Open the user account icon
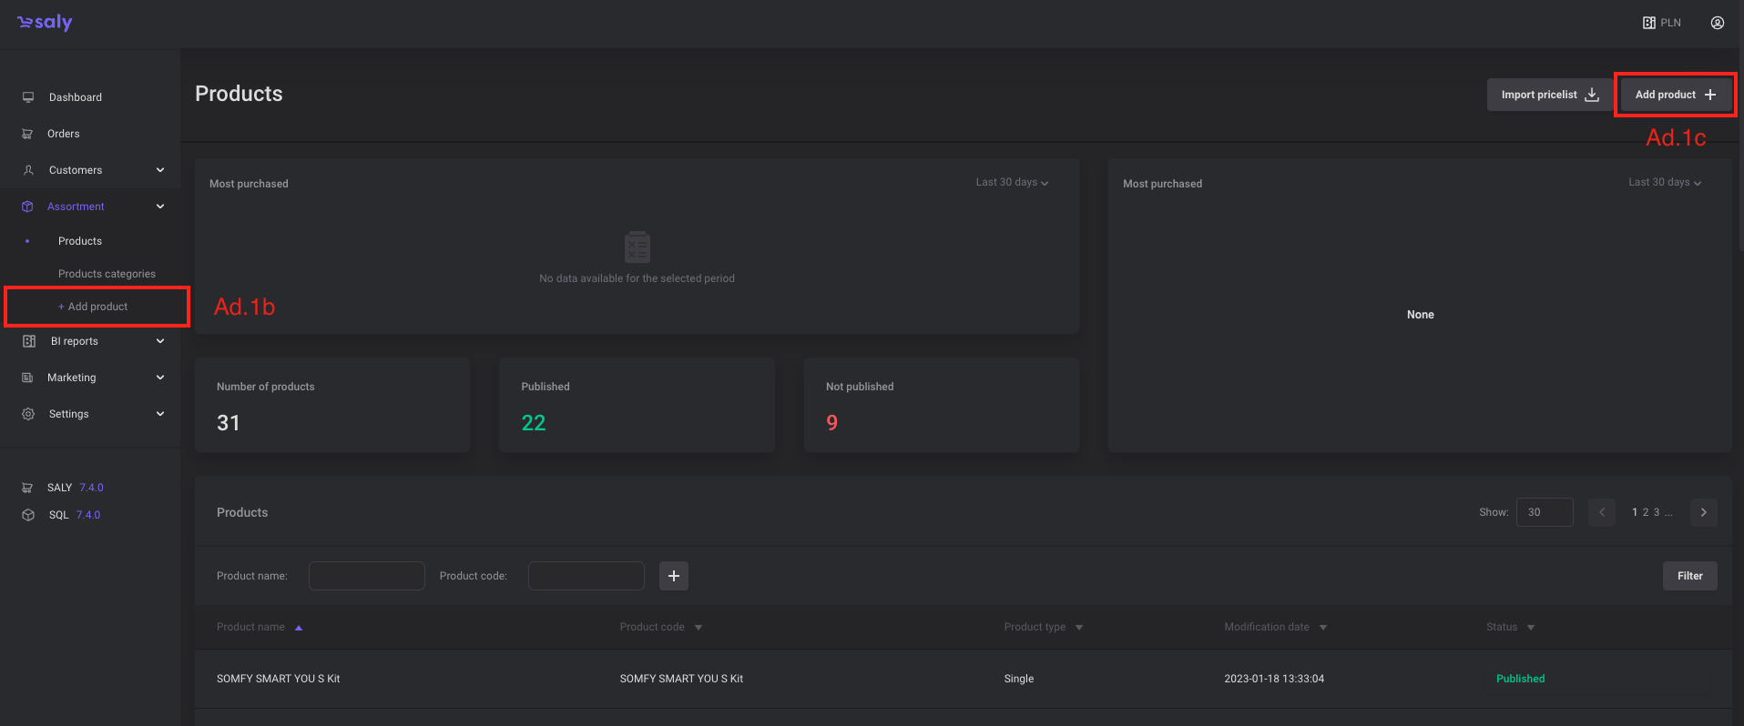 pyautogui.click(x=1717, y=23)
